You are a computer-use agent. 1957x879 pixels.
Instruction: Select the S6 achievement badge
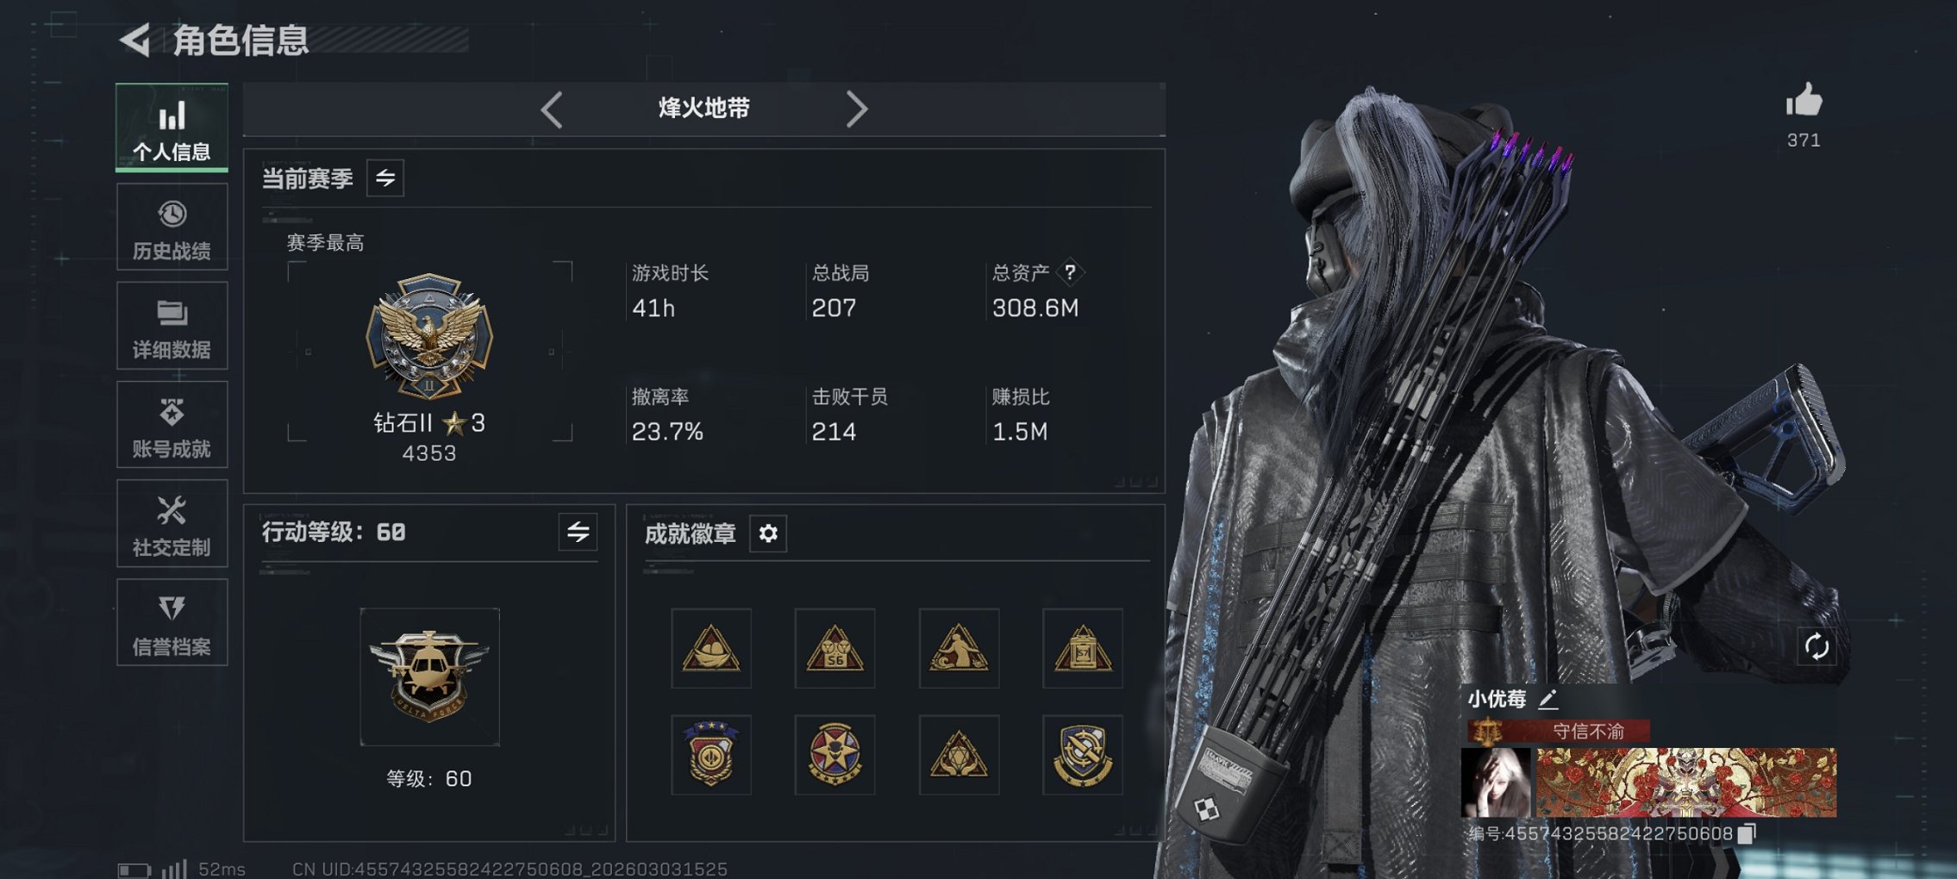click(835, 648)
